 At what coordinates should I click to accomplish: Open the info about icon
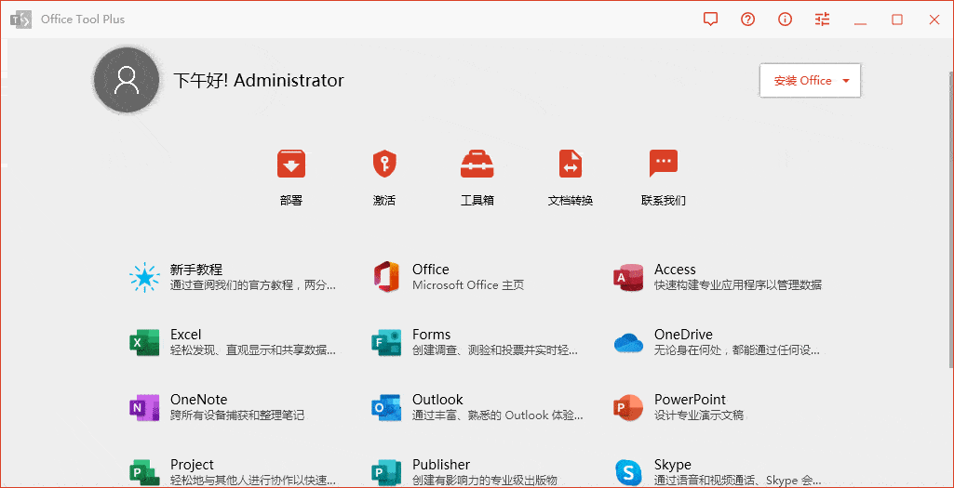786,20
